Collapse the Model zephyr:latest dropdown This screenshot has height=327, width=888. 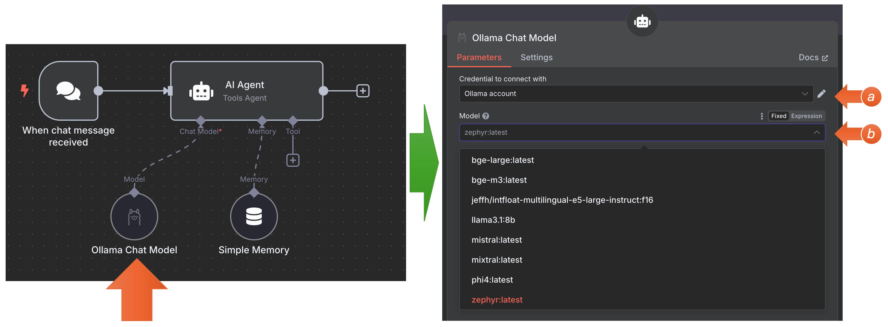pyautogui.click(x=642, y=132)
